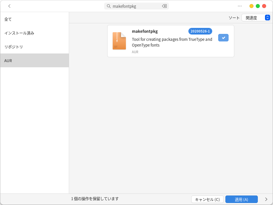Clear the search text with the backspace icon
This screenshot has width=273, height=205.
pos(164,6)
